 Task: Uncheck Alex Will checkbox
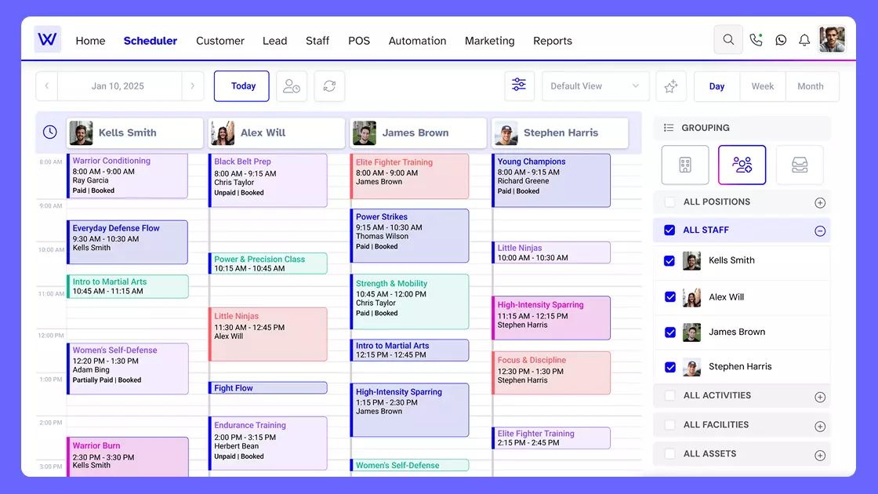(669, 297)
